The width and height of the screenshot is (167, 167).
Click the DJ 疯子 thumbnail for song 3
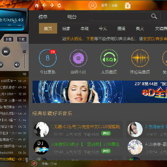(x=41, y=147)
